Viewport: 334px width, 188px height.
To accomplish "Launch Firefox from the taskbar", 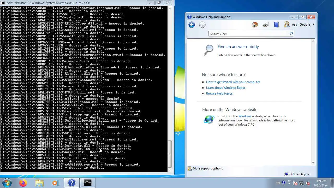I will point(23,183).
